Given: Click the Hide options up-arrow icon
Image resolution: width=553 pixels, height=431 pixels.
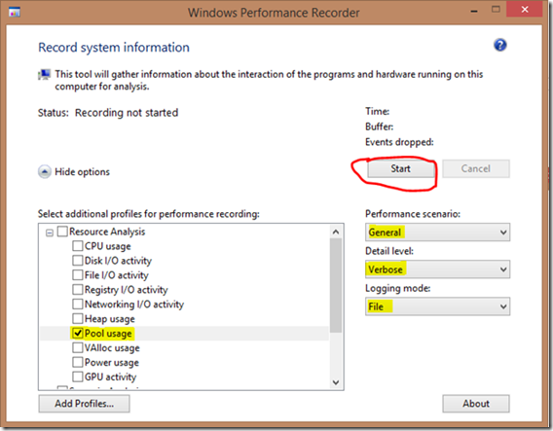Looking at the screenshot, I should tap(45, 171).
